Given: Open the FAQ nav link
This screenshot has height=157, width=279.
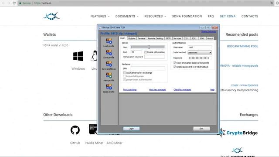Looking at the screenshot, I should click(x=211, y=16).
